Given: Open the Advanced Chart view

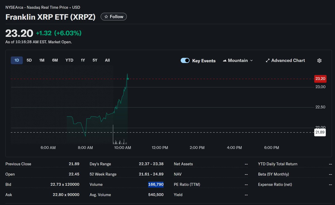Looking at the screenshot, I should [x=285, y=61].
